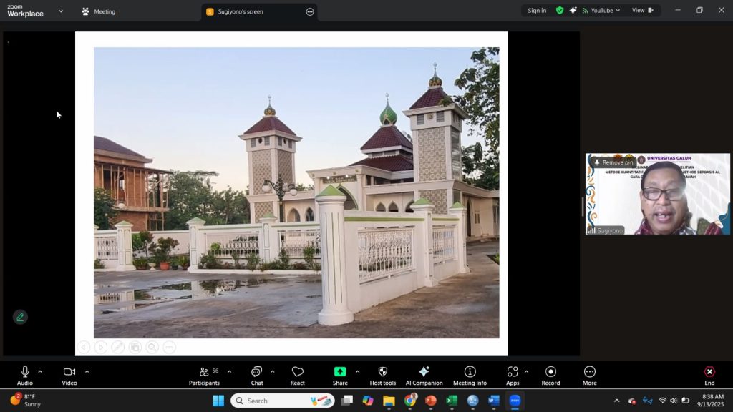Expand the YouTube live stream dropdown
This screenshot has width=733, height=412.
616,11
